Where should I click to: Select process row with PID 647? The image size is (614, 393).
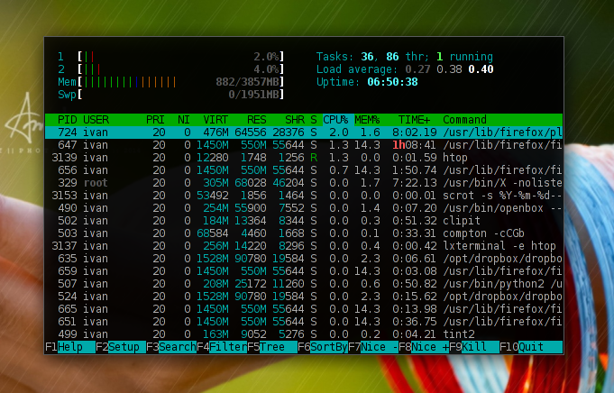[x=304, y=145]
